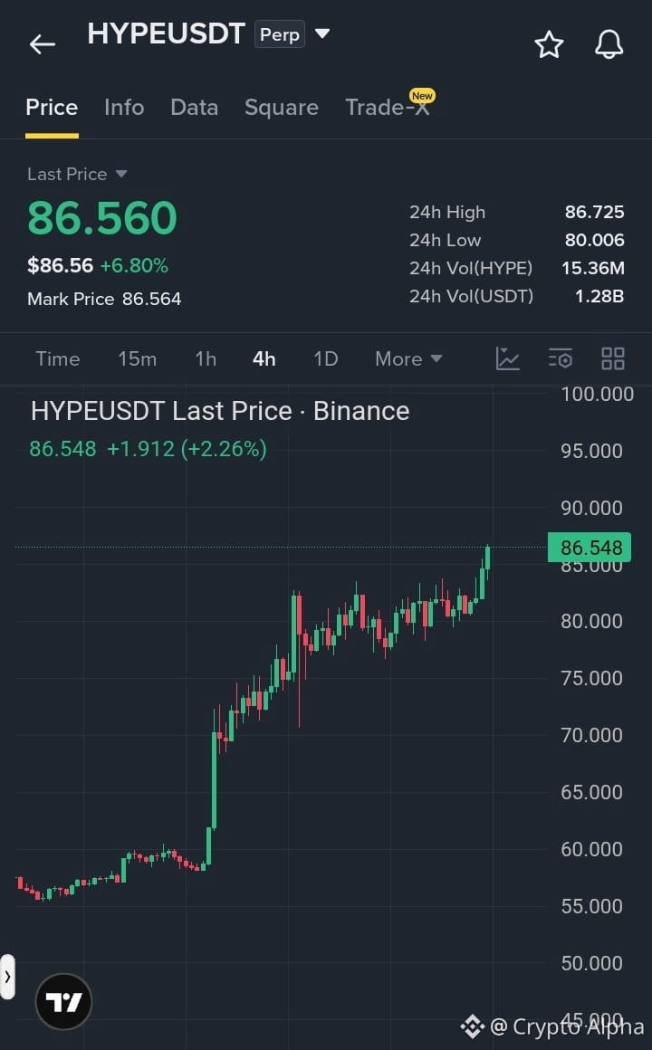Click the Mark Price 86.564 value

[151, 299]
